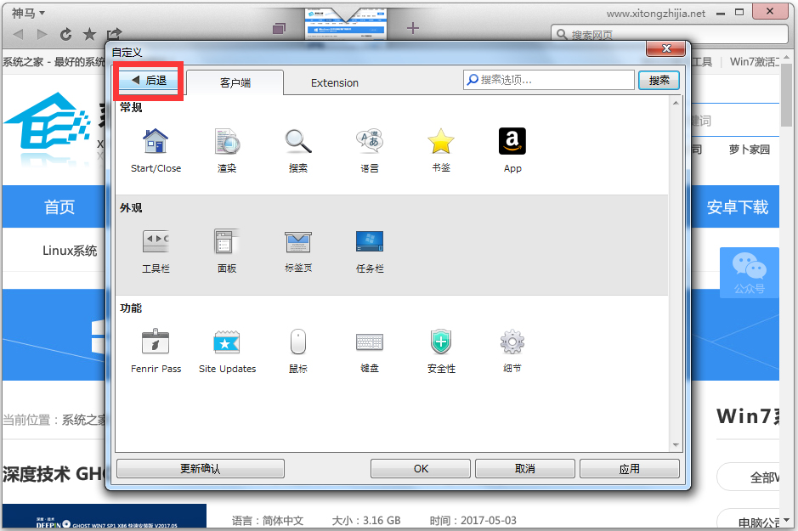Click the 更新确认 button
This screenshot has height=531, width=798.
point(201,468)
